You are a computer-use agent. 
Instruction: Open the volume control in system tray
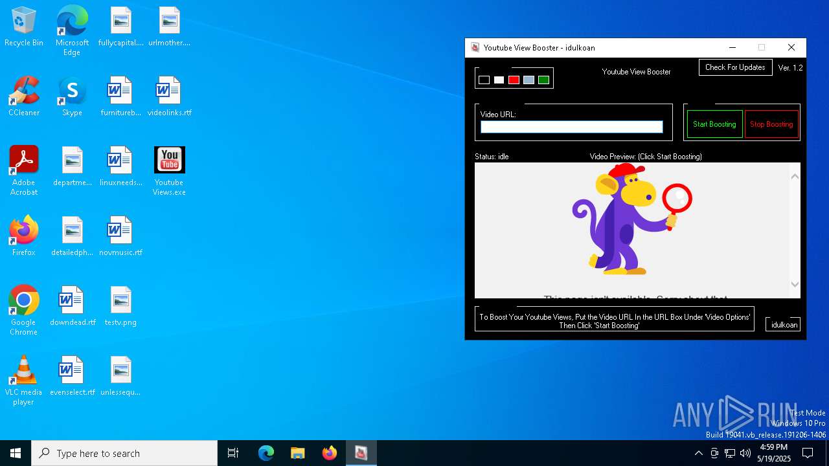click(745, 453)
